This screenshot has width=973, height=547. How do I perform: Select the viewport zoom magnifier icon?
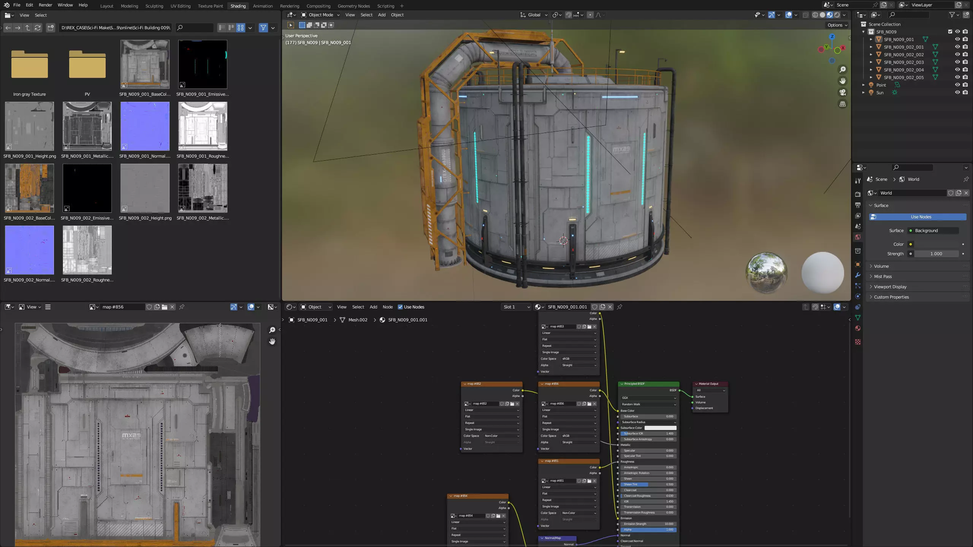pos(843,70)
